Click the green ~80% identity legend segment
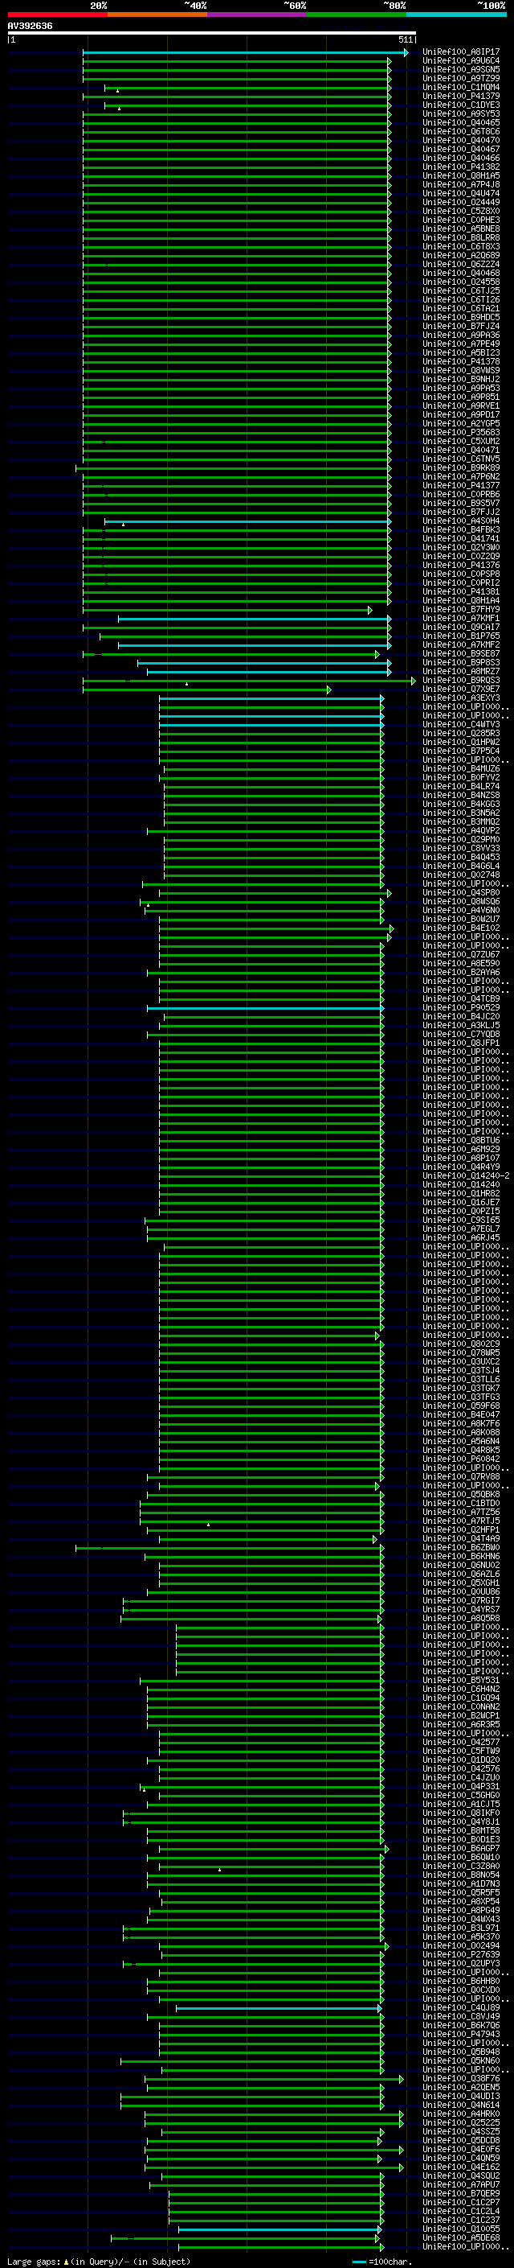 (357, 14)
